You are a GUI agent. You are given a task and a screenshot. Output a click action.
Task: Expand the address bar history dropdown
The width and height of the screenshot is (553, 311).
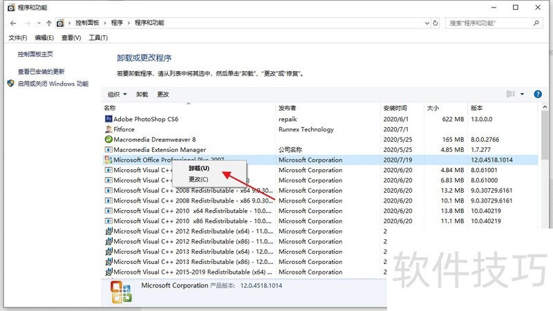(x=427, y=23)
